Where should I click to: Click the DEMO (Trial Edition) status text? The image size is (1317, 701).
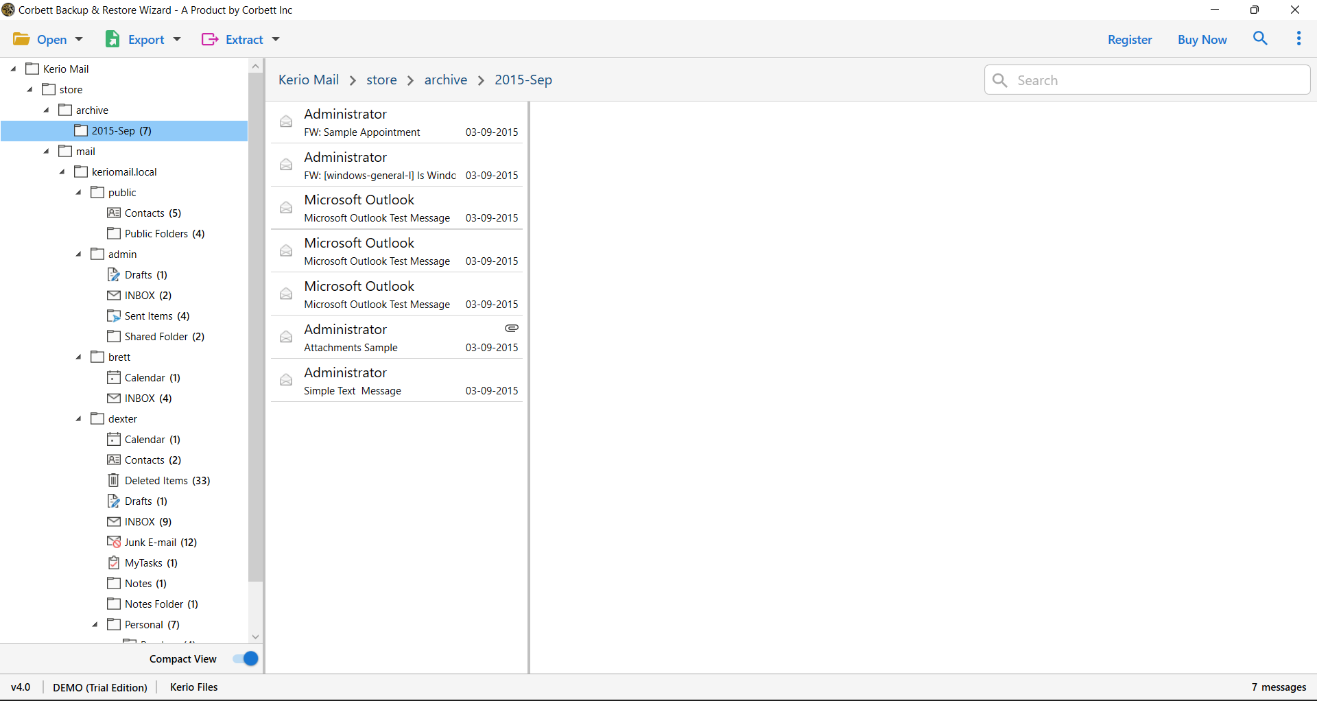tap(100, 687)
